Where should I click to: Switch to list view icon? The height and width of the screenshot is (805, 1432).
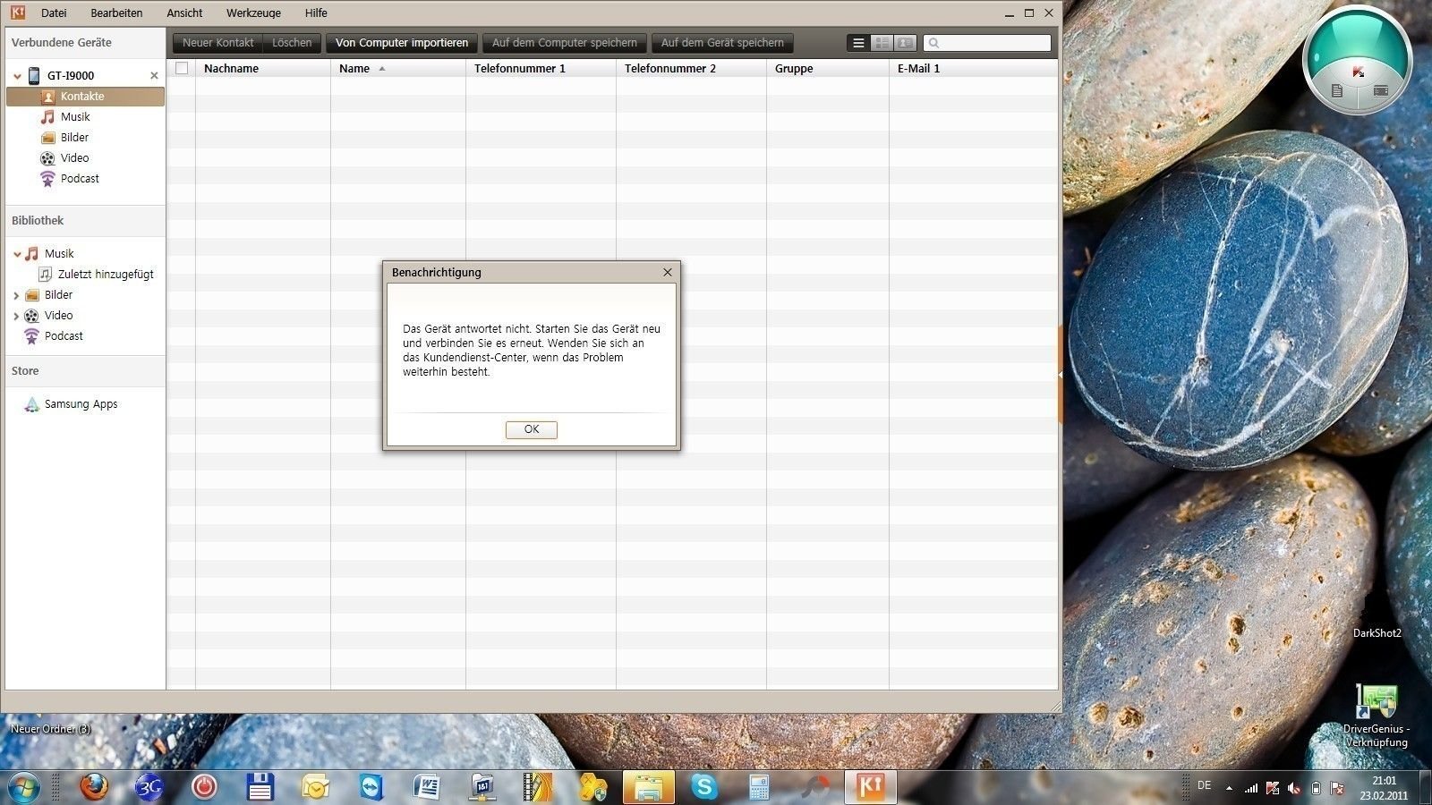point(858,43)
